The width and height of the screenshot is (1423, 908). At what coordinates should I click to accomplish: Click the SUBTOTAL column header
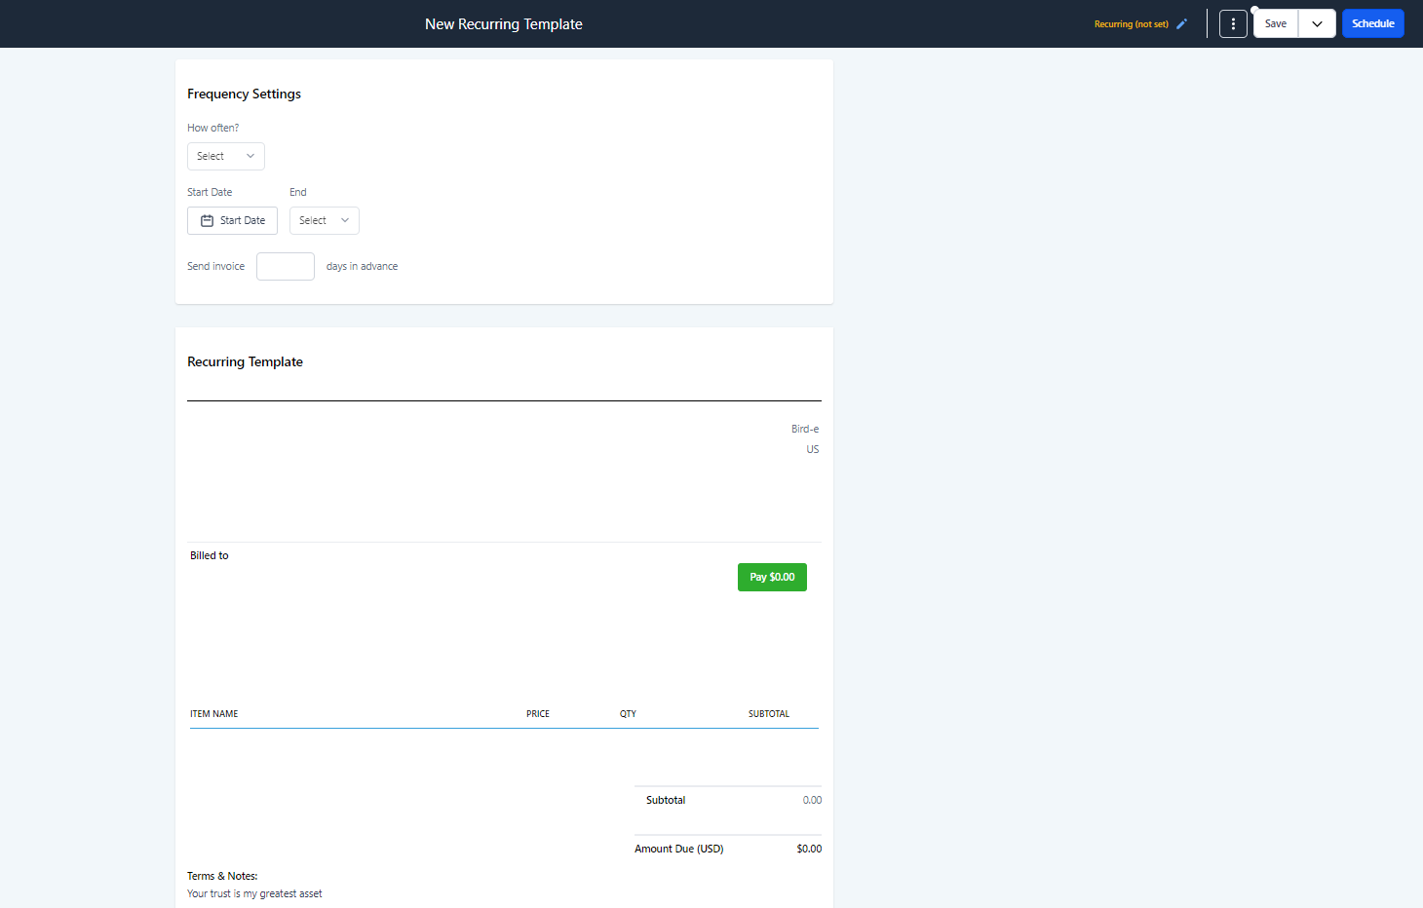point(769,714)
